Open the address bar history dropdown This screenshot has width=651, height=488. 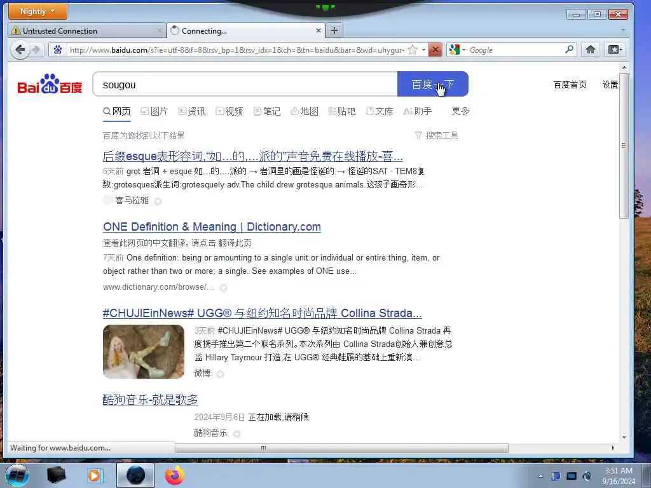pyautogui.click(x=423, y=50)
